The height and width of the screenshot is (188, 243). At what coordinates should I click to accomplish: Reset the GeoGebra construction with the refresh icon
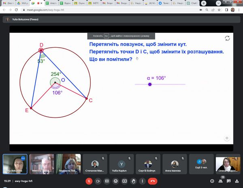point(227,38)
